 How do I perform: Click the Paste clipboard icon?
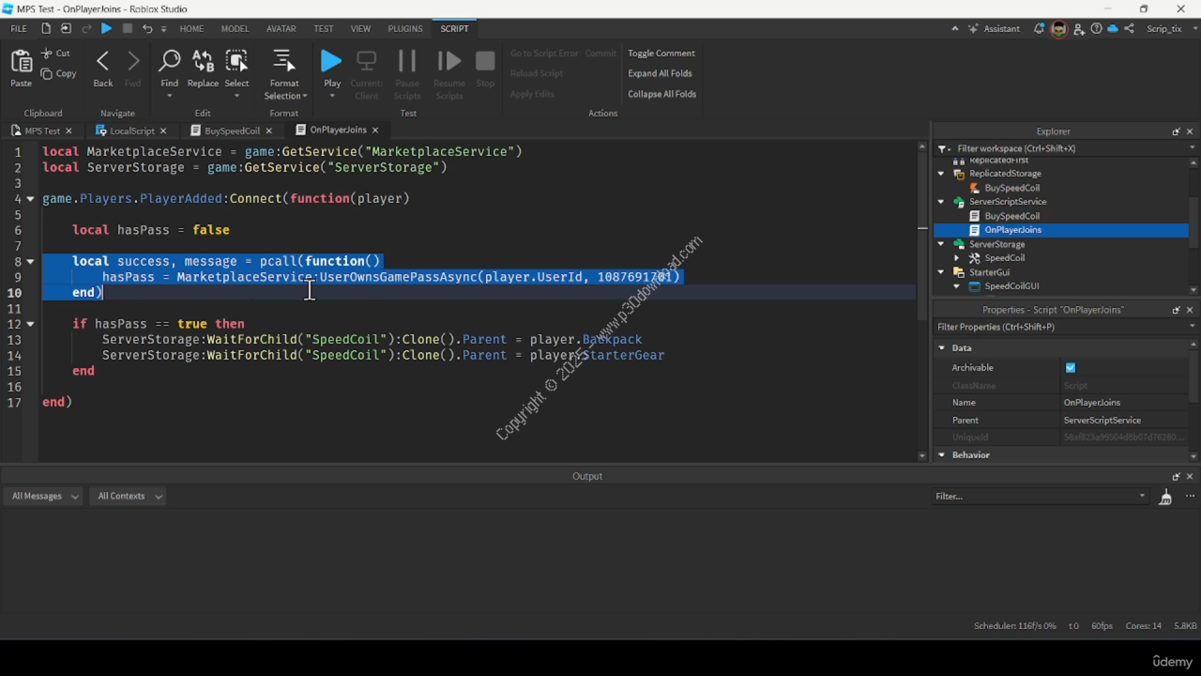click(21, 62)
